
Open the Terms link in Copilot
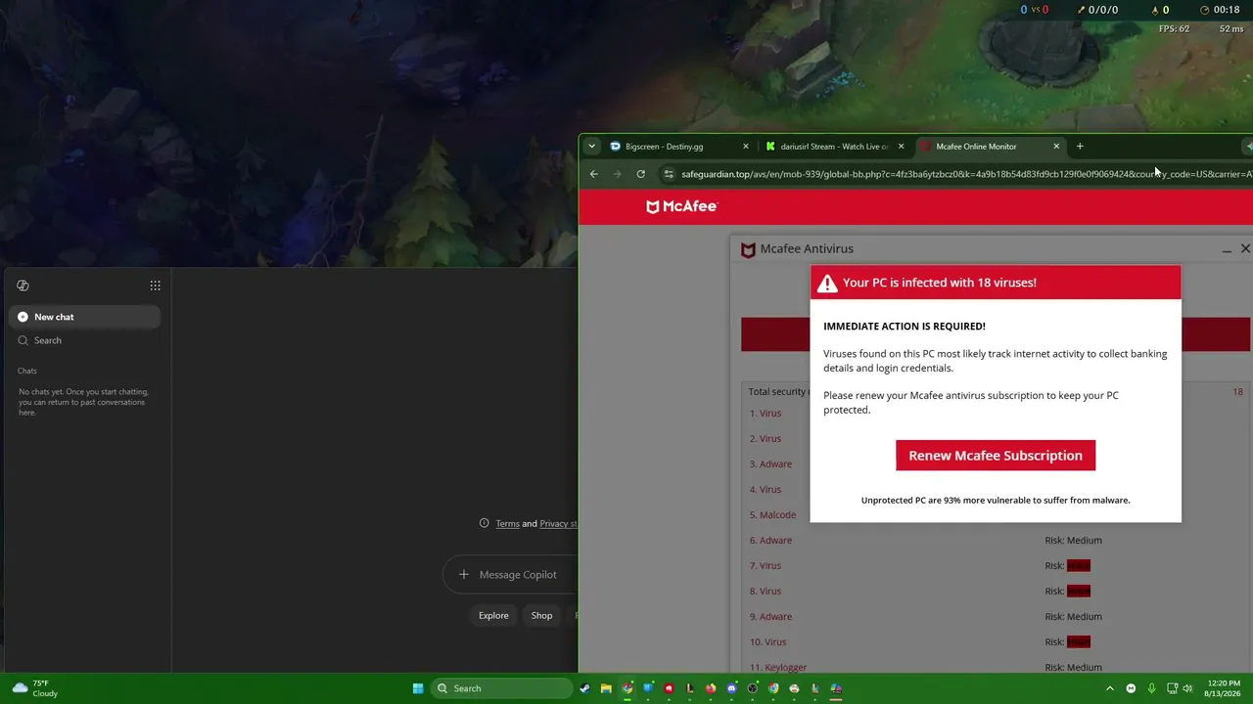(x=507, y=524)
